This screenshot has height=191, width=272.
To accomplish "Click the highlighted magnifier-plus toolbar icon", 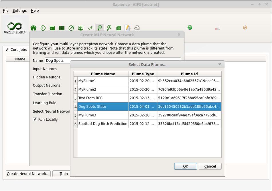I will [x=100, y=27].
